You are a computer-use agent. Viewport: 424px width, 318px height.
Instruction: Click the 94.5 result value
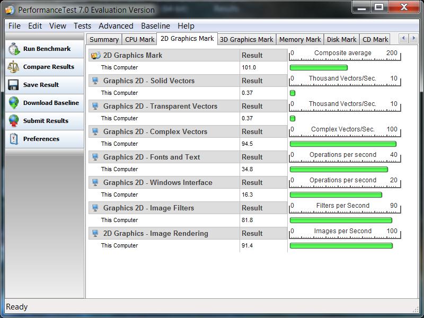pyautogui.click(x=247, y=144)
